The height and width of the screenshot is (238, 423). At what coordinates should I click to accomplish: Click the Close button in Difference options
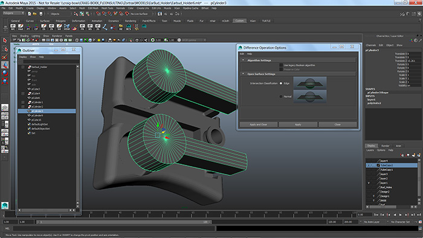(x=337, y=124)
